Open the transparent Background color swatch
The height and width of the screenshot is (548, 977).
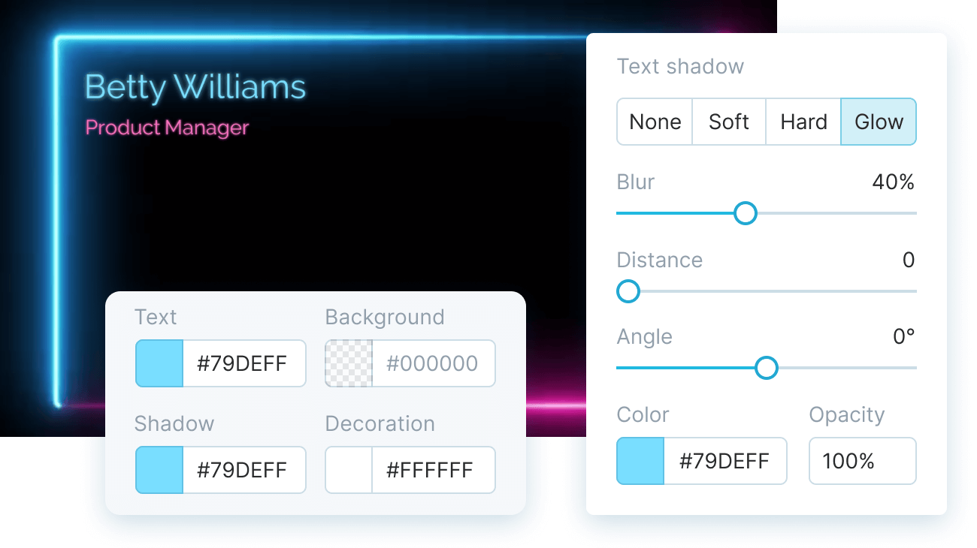click(x=349, y=363)
